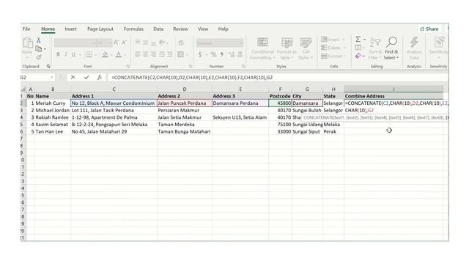Viewport: 469px width, 264px height.
Task: Click the Share button
Action: pyautogui.click(x=429, y=29)
